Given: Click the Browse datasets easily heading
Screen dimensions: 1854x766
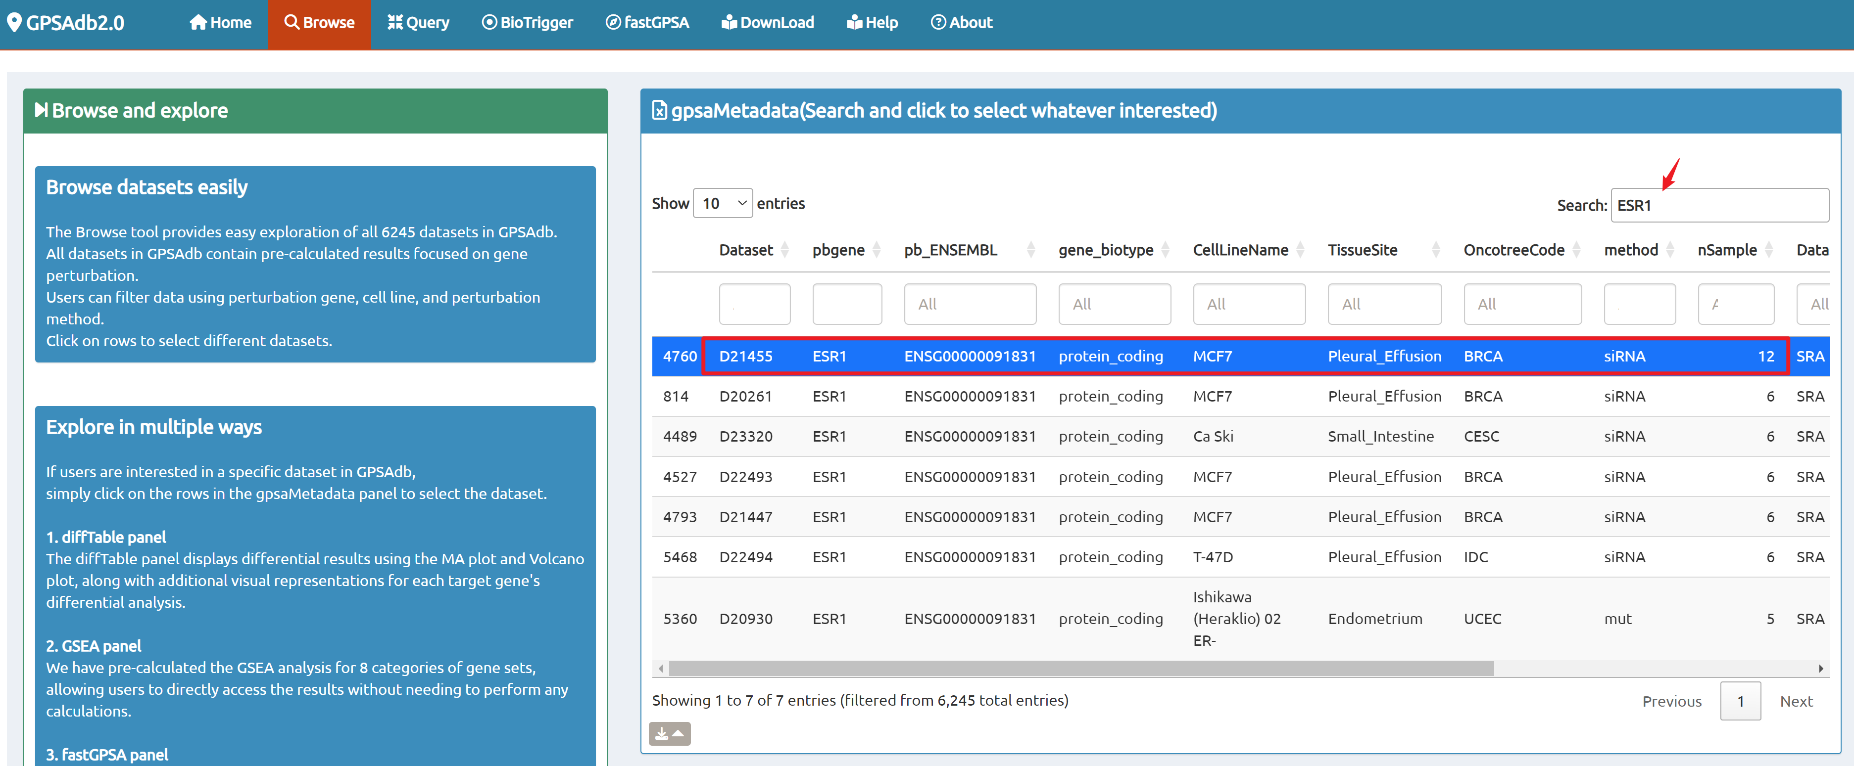Looking at the screenshot, I should pos(147,187).
